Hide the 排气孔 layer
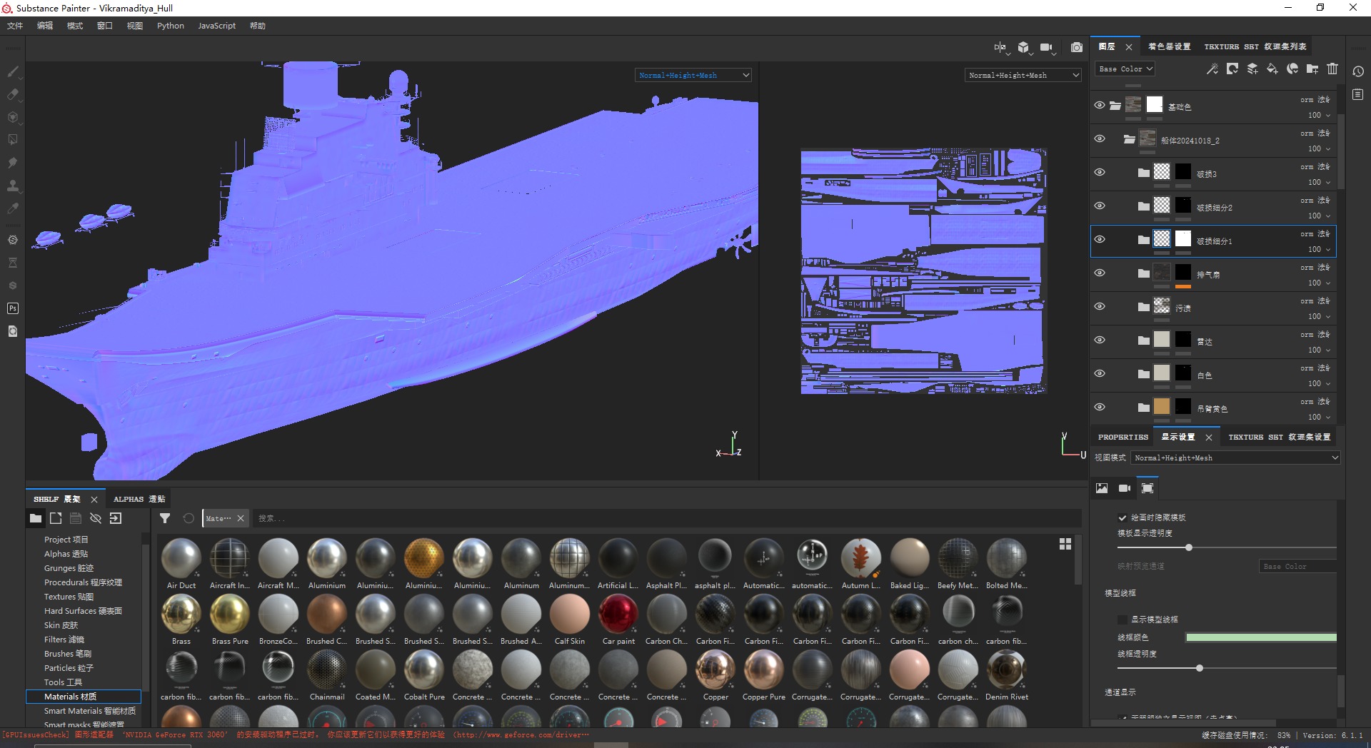The width and height of the screenshot is (1371, 748). point(1100,273)
